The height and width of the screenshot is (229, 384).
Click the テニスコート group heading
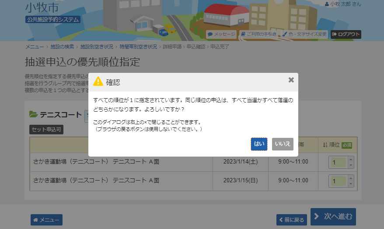pos(61,114)
